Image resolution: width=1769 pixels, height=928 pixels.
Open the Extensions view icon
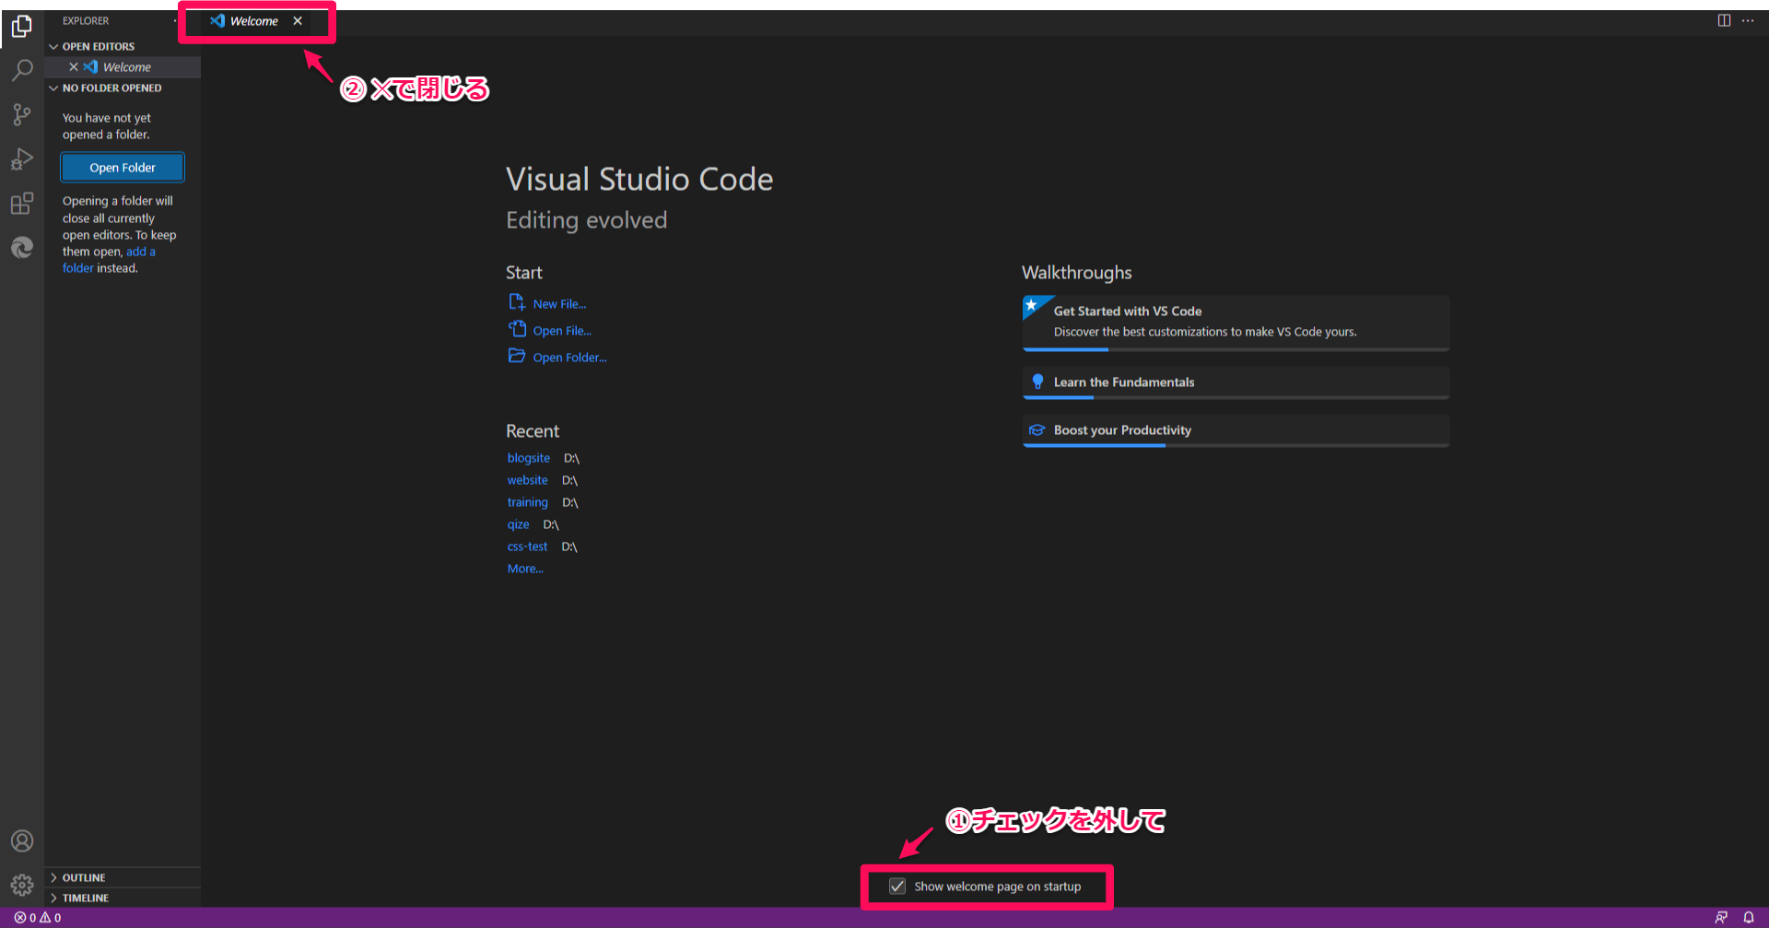click(22, 203)
